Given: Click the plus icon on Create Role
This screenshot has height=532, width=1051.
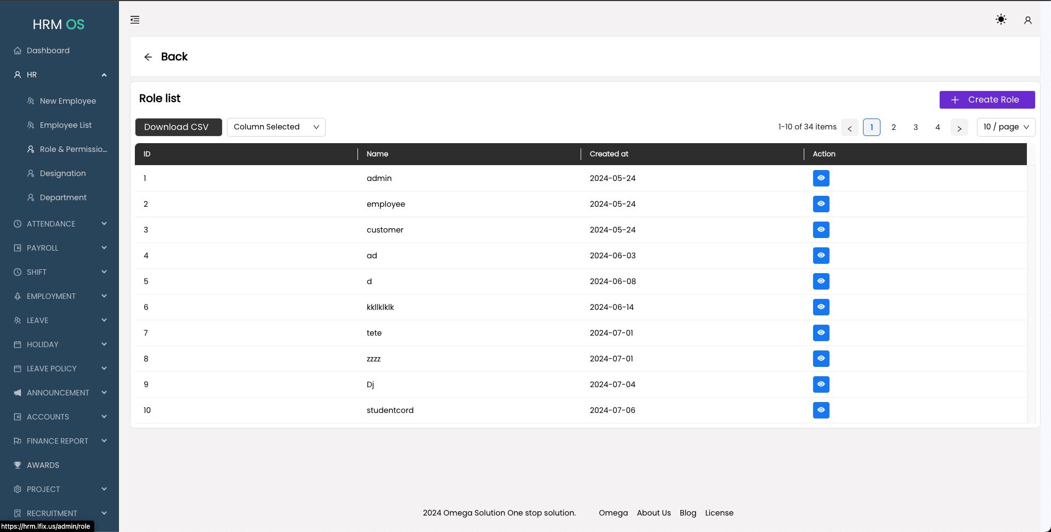Looking at the screenshot, I should [955, 100].
